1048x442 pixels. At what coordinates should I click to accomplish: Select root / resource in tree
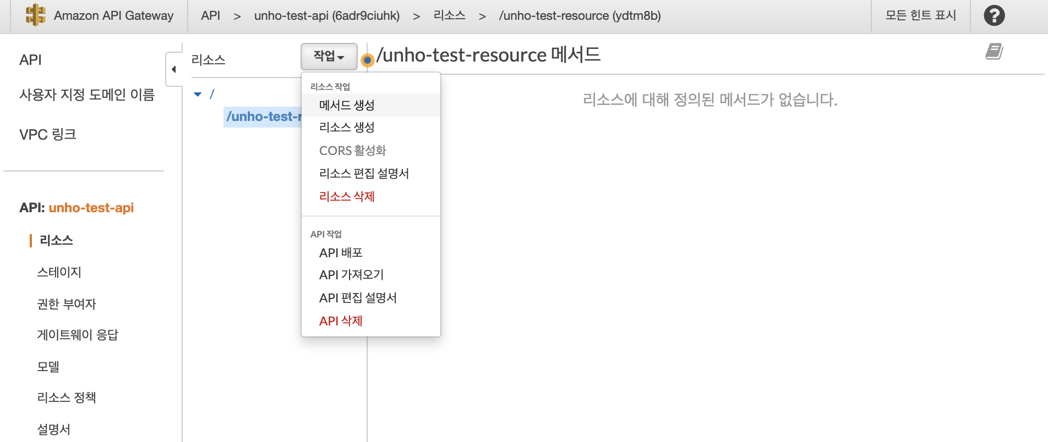[212, 94]
